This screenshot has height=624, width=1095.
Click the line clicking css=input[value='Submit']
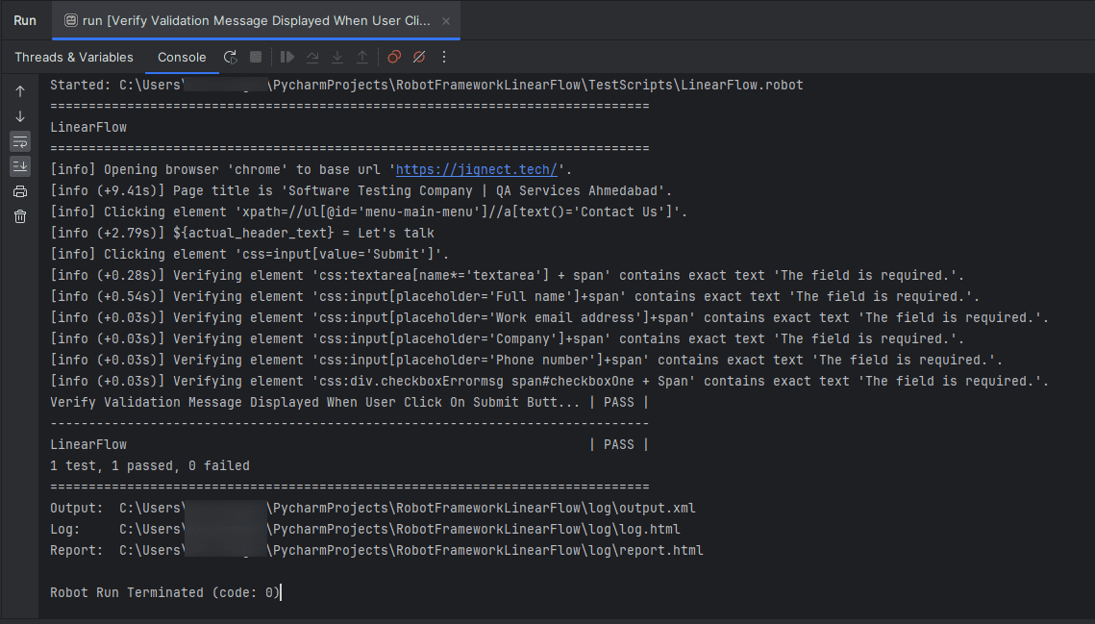(x=250, y=255)
